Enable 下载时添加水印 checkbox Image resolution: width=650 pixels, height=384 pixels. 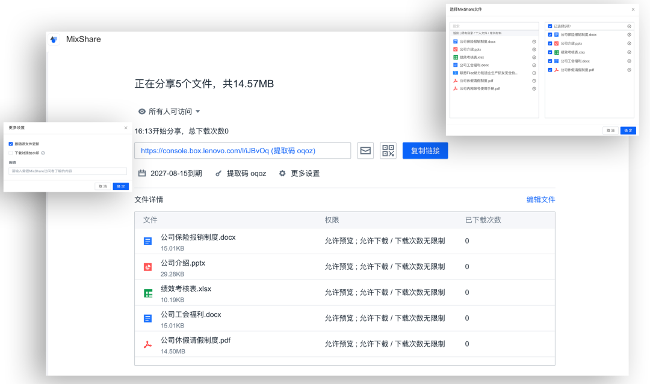[11, 153]
